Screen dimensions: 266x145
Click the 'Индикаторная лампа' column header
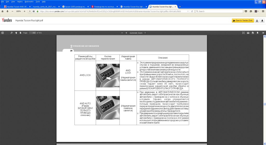pyautogui.click(x=128, y=58)
